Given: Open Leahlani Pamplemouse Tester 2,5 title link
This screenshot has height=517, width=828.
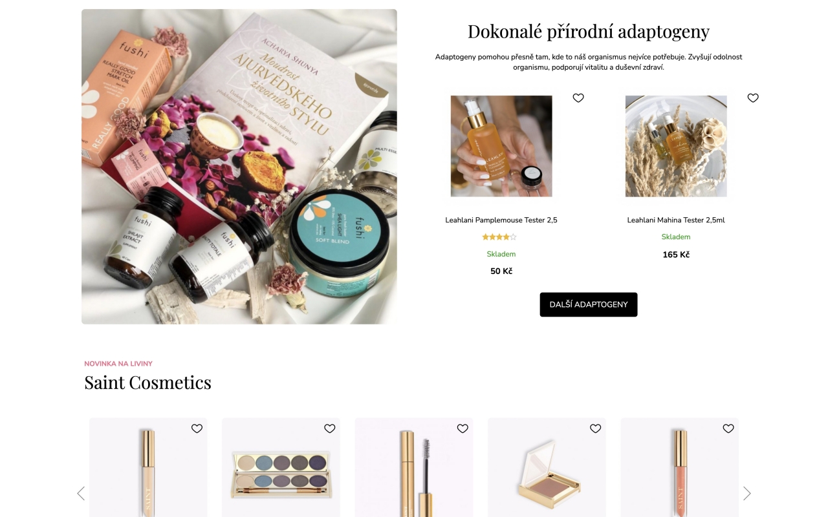Looking at the screenshot, I should 501,220.
